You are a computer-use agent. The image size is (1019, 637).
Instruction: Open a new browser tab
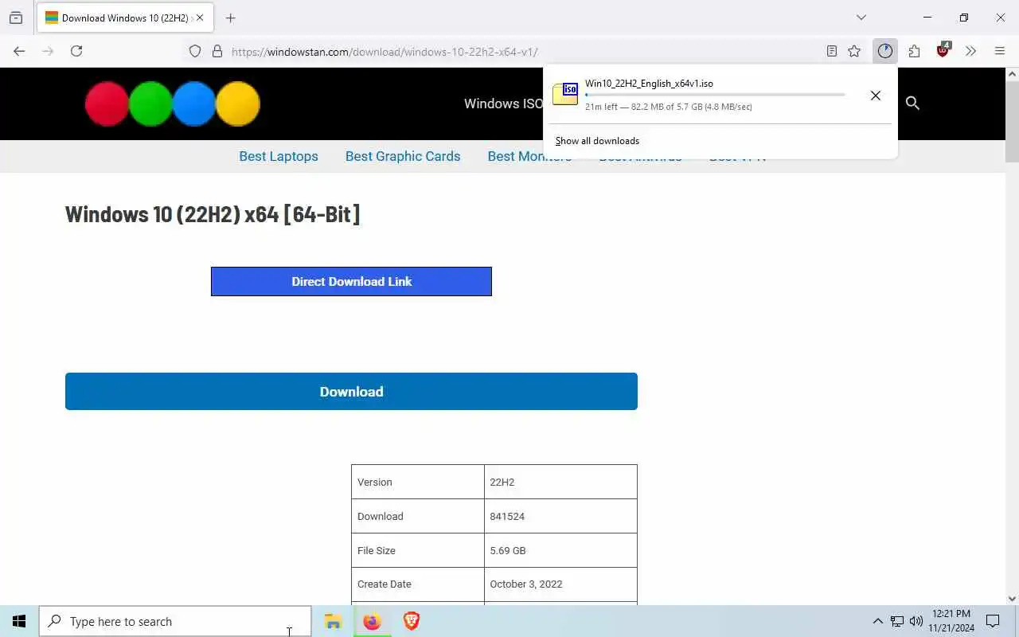(x=231, y=18)
